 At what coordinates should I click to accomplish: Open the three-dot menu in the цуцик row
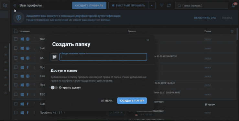[34, 104]
